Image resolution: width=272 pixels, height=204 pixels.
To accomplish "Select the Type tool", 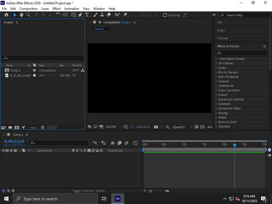I will [87, 15].
